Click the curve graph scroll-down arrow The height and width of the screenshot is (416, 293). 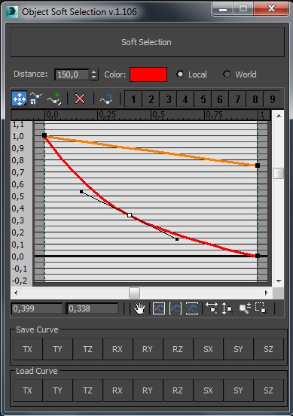[279, 281]
